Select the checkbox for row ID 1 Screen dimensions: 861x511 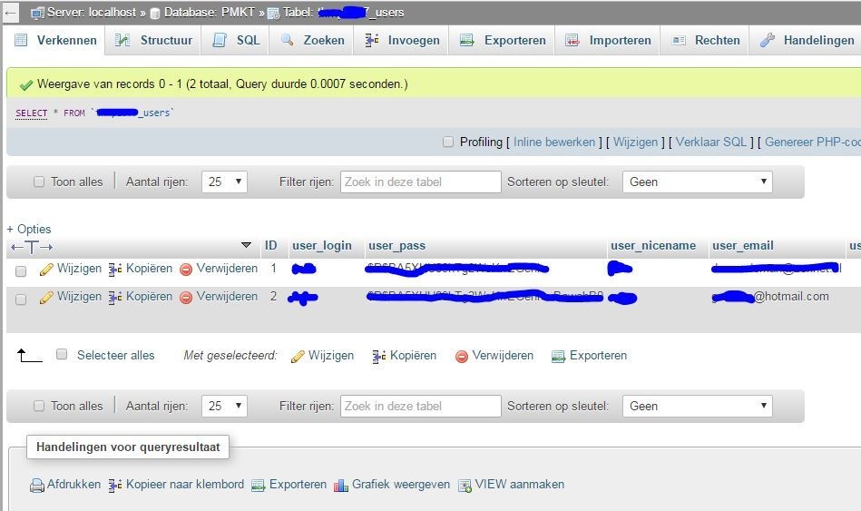click(21, 271)
